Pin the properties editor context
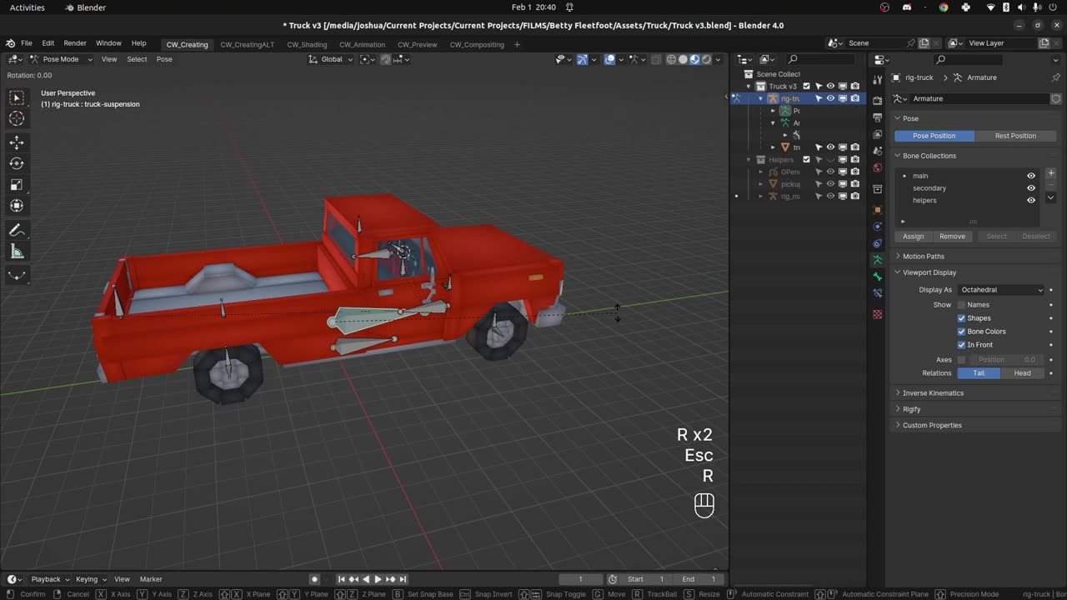1067x600 pixels. pos(1056,77)
